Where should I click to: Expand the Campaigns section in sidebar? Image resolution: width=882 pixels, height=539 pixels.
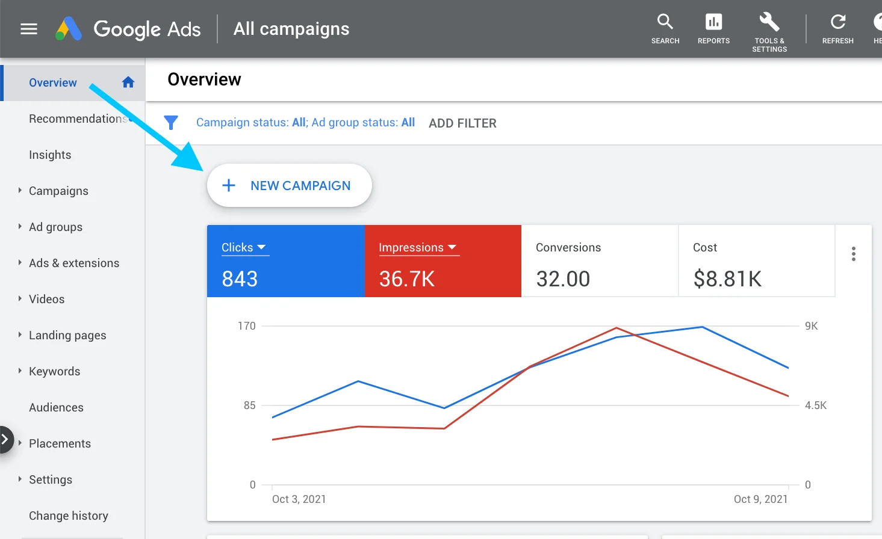click(20, 191)
